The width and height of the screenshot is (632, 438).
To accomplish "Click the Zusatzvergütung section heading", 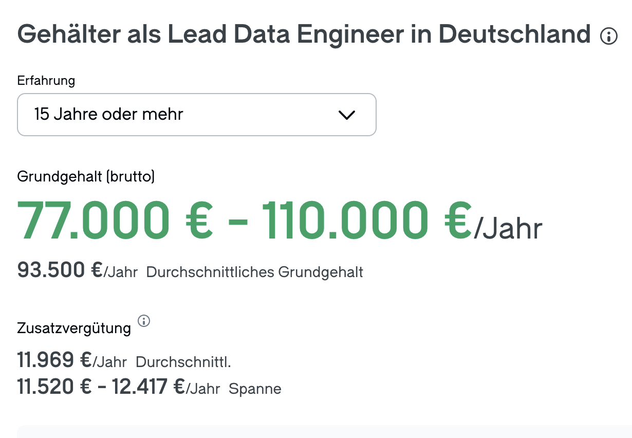I will [x=73, y=327].
